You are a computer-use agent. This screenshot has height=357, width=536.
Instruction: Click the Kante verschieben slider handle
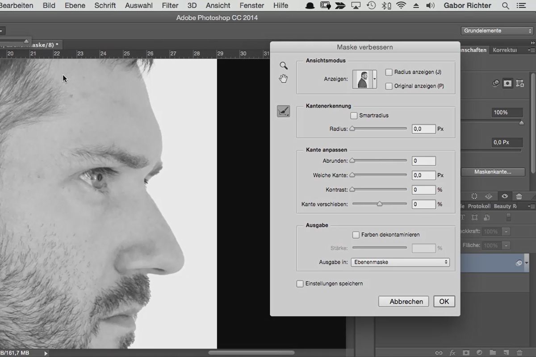[x=380, y=204]
